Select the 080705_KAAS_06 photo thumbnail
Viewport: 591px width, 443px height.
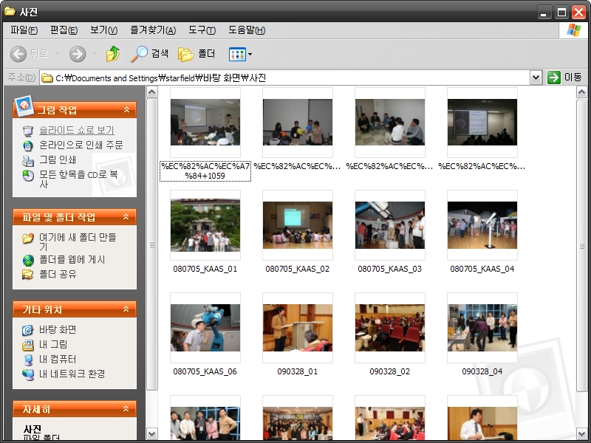coord(205,328)
